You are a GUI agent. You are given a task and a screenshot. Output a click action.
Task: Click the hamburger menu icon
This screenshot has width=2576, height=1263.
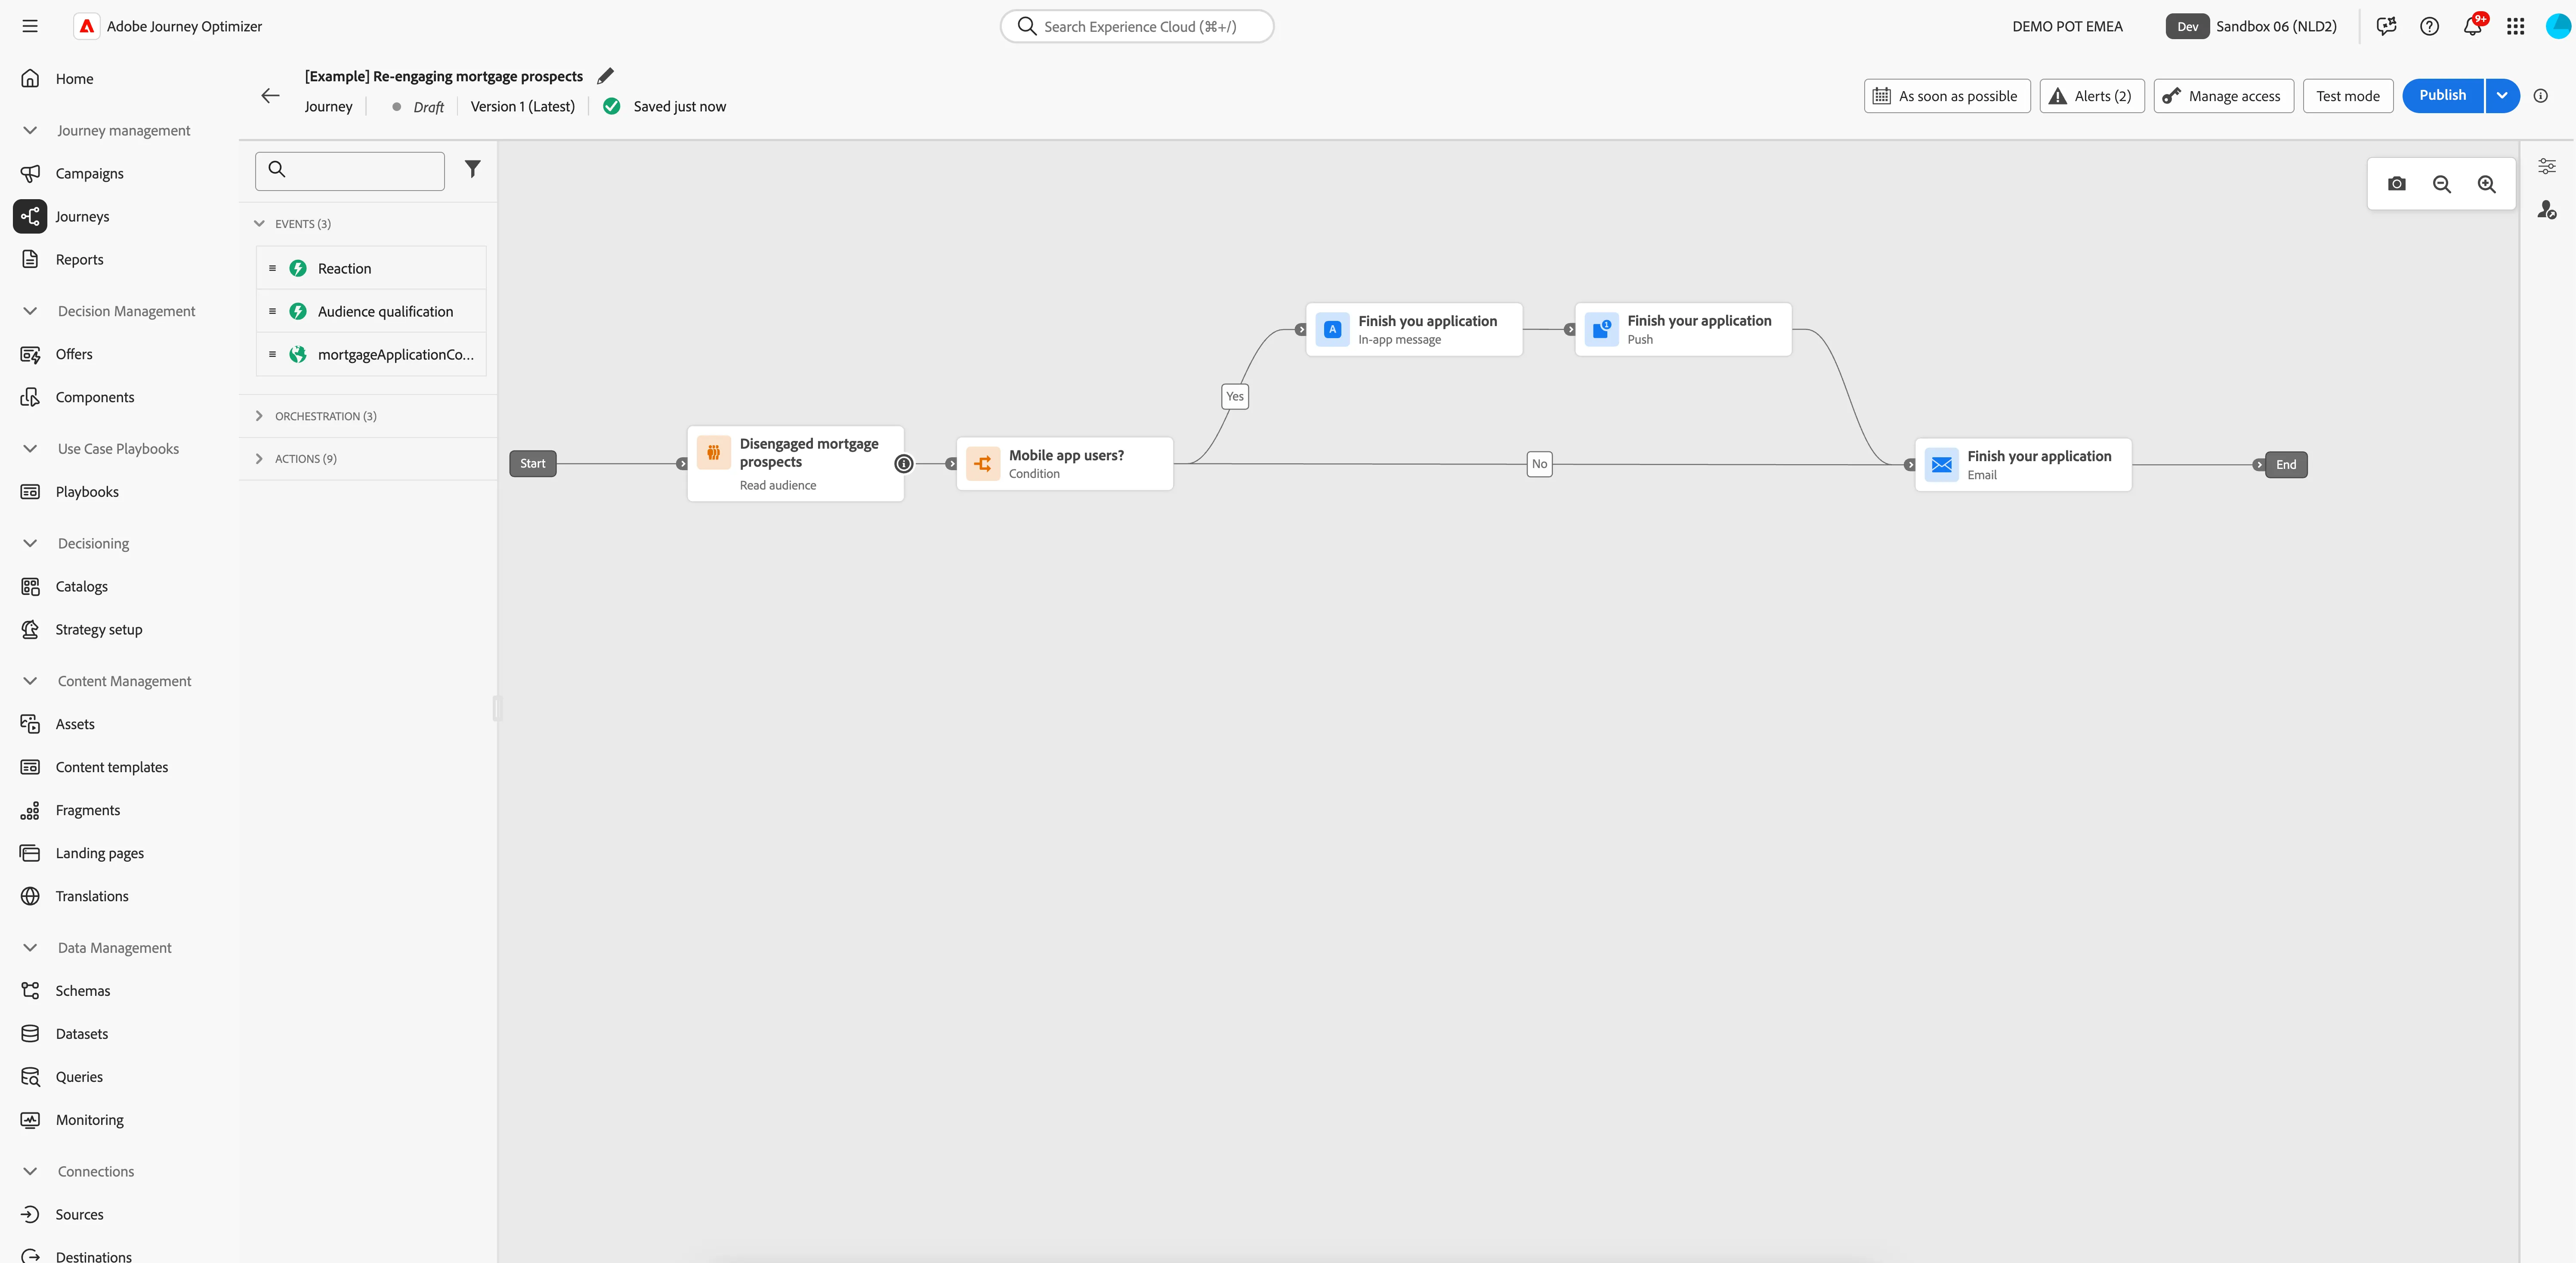(30, 26)
